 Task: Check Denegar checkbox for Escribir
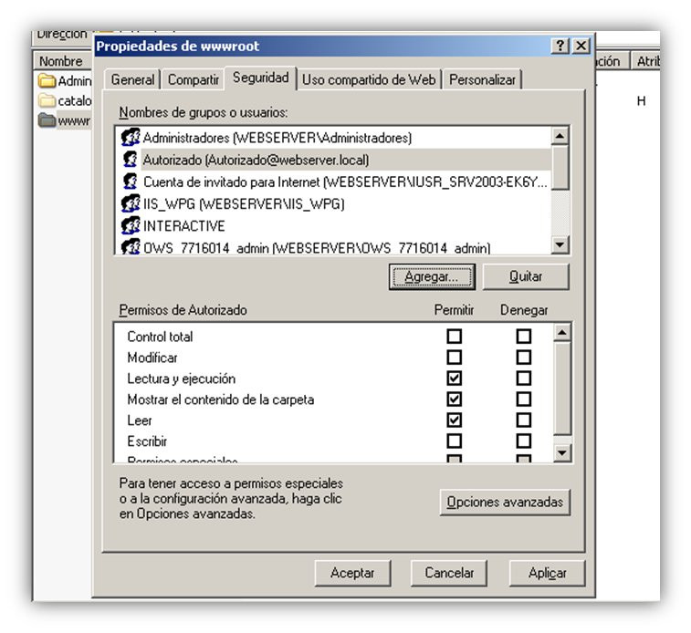pyautogui.click(x=524, y=441)
